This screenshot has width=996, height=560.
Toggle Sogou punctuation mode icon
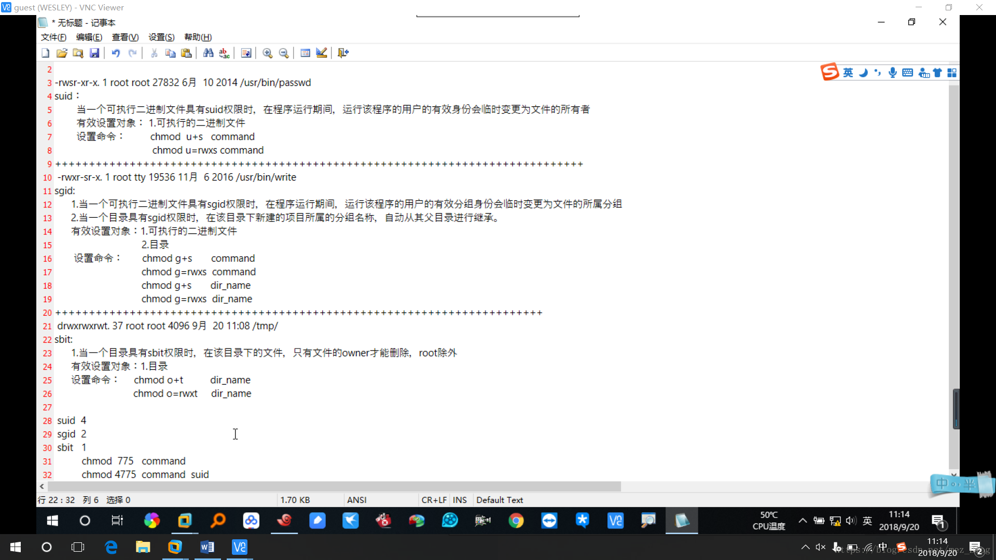click(x=878, y=73)
